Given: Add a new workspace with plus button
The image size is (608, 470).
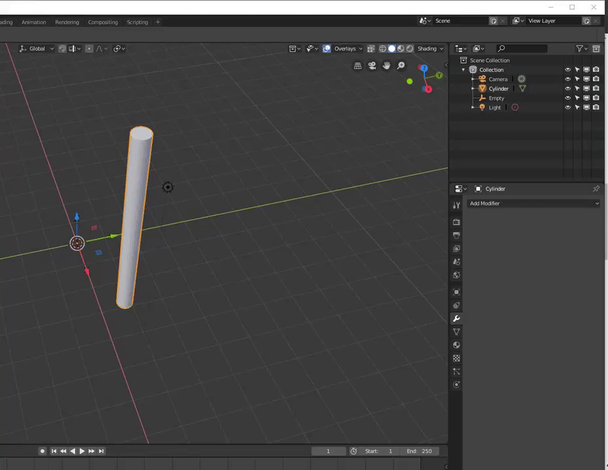Looking at the screenshot, I should [158, 22].
